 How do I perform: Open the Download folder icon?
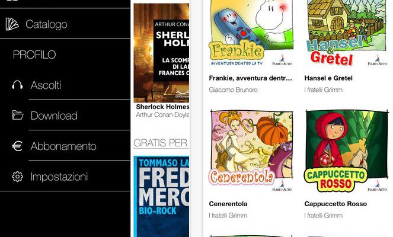pyautogui.click(x=18, y=116)
